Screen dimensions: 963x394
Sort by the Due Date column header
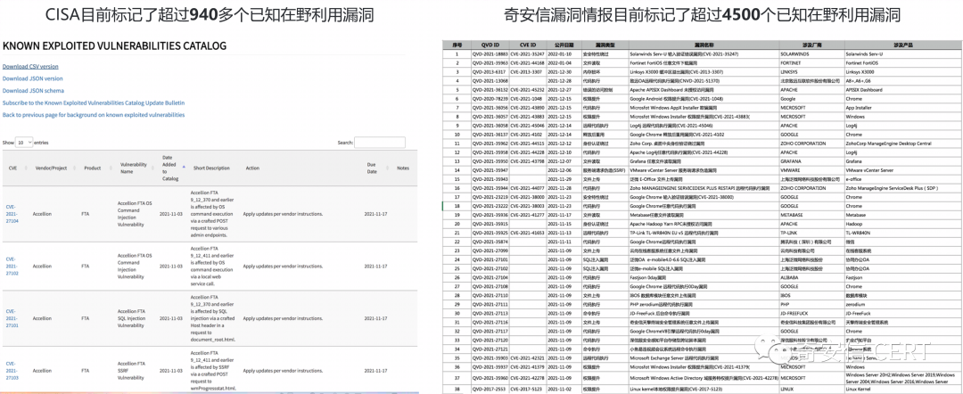371,168
